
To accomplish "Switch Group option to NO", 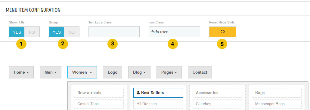I will (72, 32).
